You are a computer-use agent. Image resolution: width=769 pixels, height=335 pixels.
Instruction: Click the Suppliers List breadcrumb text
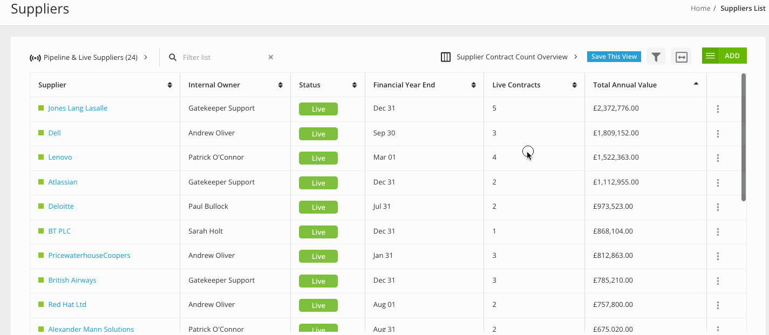(x=743, y=8)
